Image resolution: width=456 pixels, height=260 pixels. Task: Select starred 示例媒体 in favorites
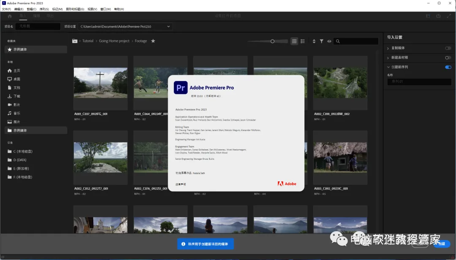point(36,49)
